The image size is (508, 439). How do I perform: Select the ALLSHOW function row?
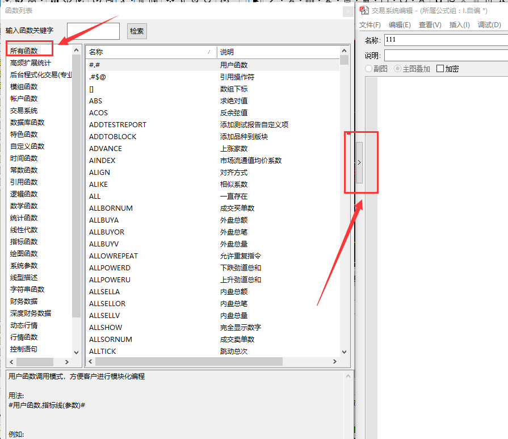coord(213,328)
